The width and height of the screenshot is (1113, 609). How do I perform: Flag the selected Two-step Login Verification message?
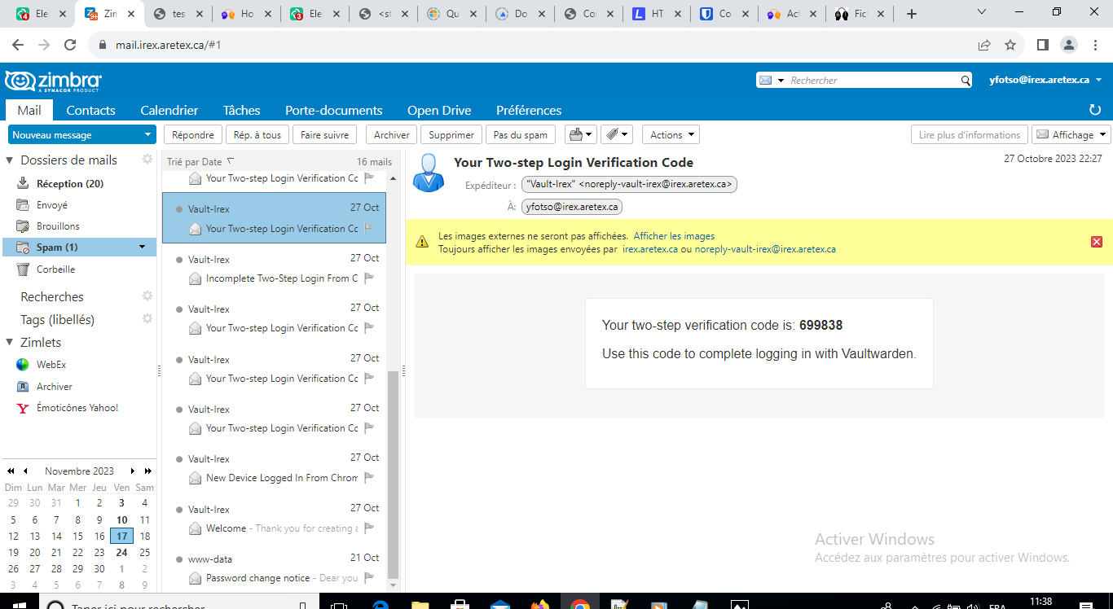click(369, 229)
